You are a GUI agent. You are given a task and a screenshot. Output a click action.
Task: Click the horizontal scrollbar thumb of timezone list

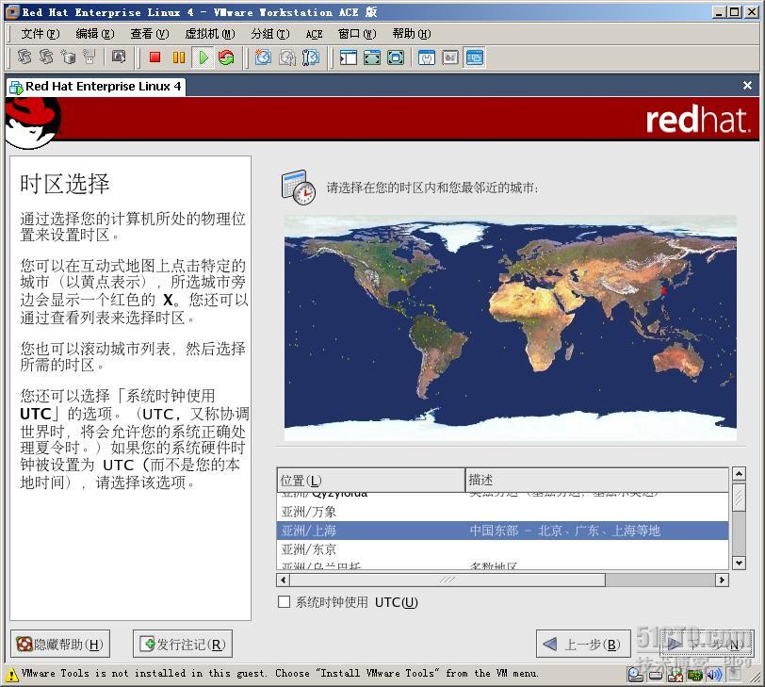[448, 580]
